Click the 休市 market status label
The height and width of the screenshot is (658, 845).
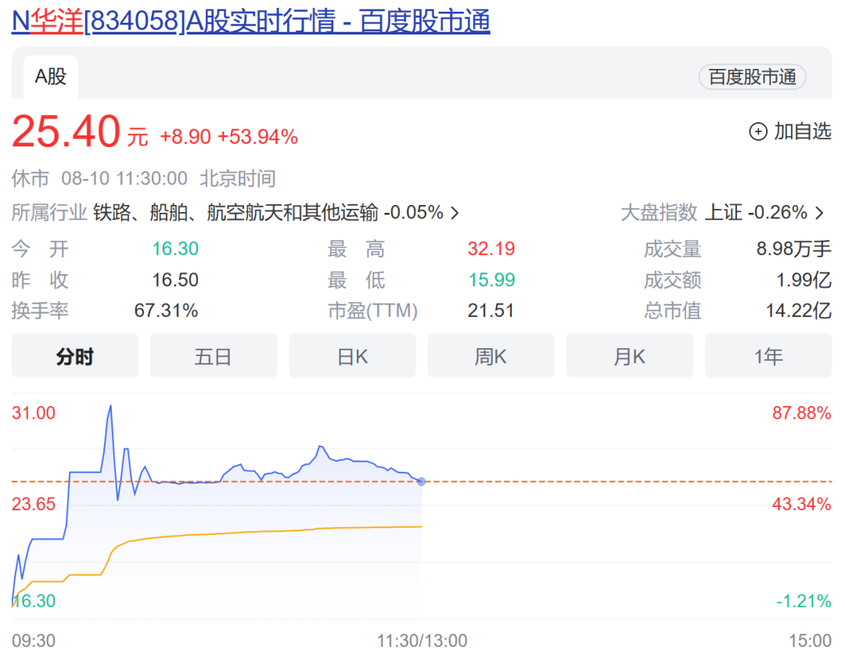coord(31,178)
